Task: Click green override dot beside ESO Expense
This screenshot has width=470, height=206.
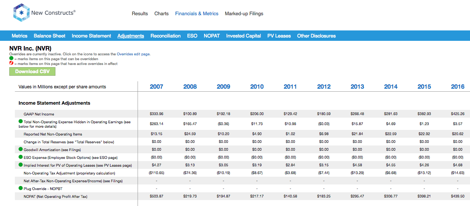Action: (21, 157)
